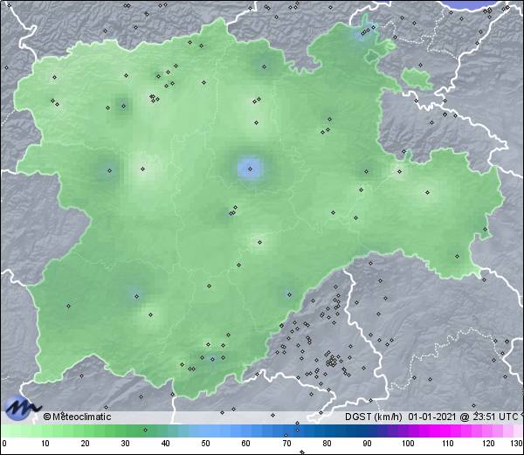Click the legend value 20
The image size is (524, 455).
point(86,444)
